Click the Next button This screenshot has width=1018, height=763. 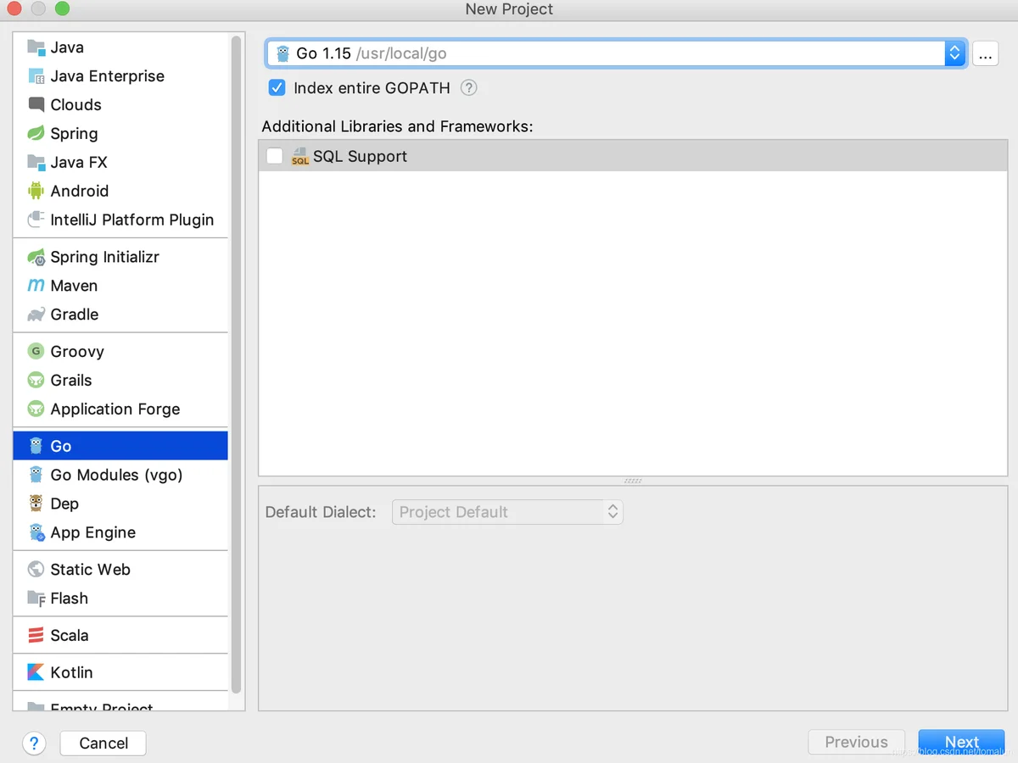(961, 743)
